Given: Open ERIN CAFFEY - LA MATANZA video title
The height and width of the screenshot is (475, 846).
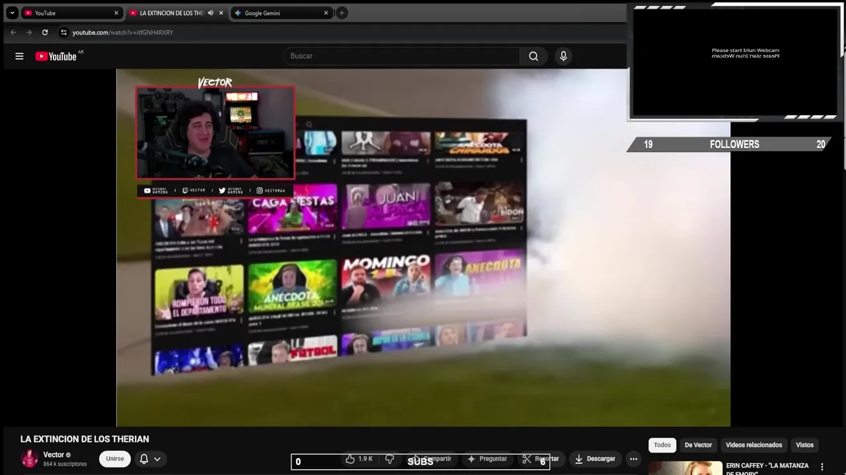Looking at the screenshot, I should [767, 468].
